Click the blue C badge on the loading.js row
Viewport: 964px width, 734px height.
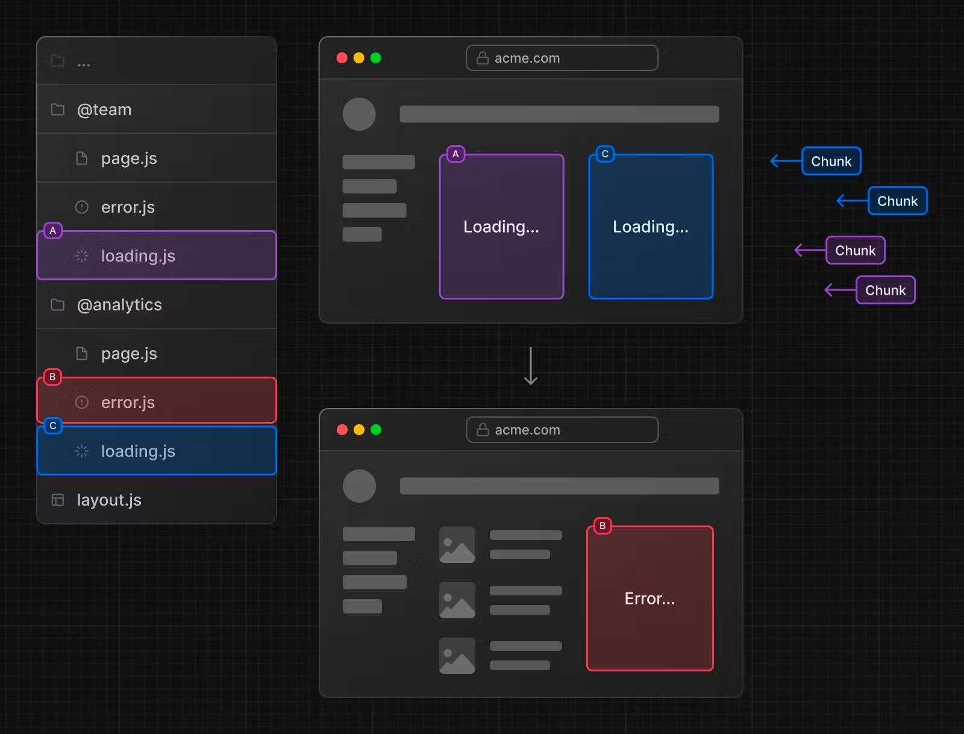click(x=53, y=426)
